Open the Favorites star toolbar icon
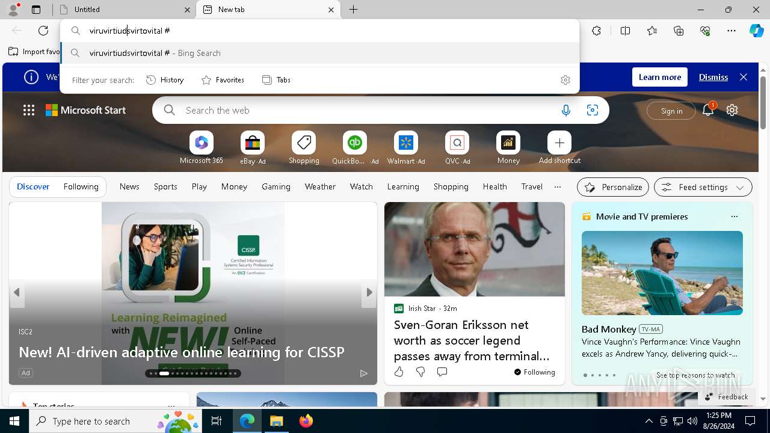770x433 pixels. coord(652,31)
